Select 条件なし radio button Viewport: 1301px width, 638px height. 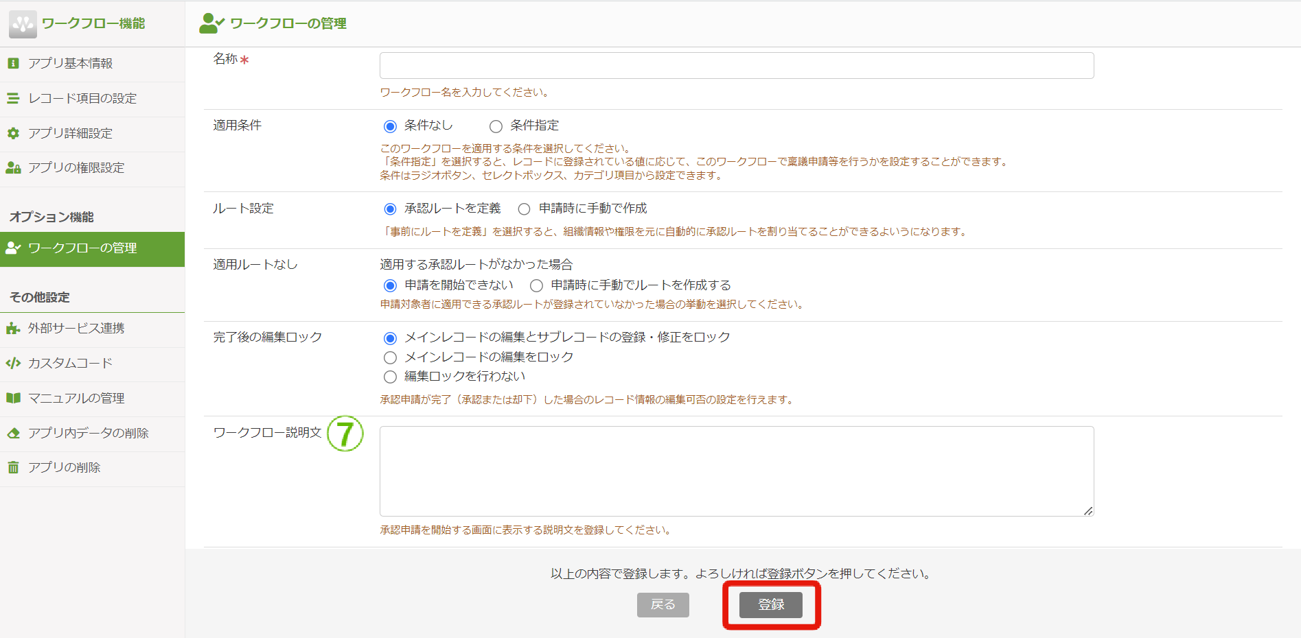[390, 126]
